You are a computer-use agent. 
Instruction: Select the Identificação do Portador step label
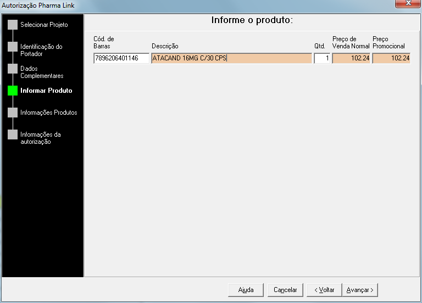(x=41, y=50)
